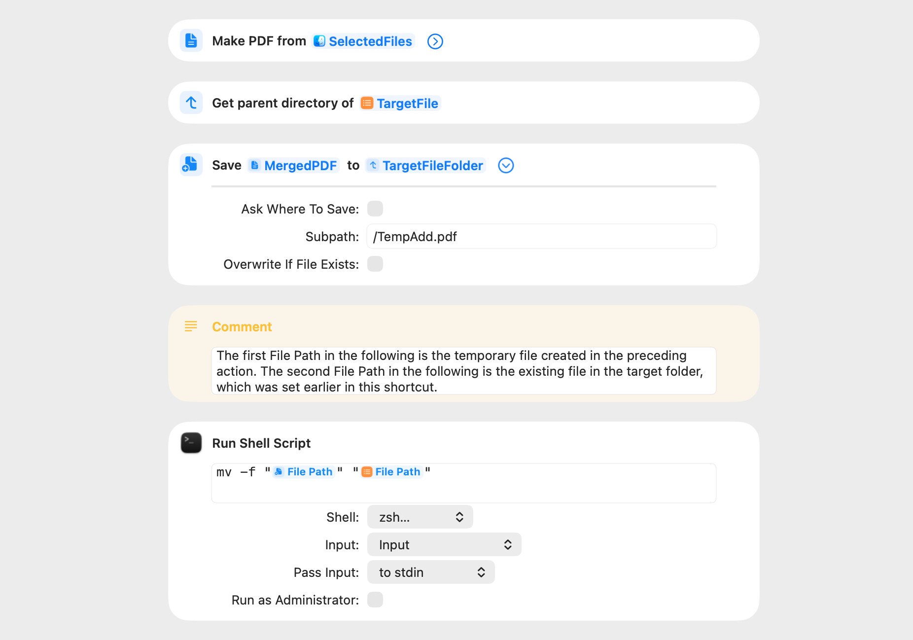Open the Input dropdown menu
The width and height of the screenshot is (913, 640).
point(444,545)
